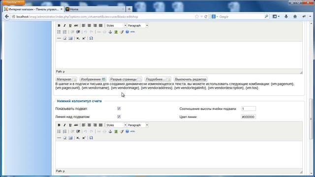Center align text in the upper editor
Screen dimensions: 315x177
point(89,26)
